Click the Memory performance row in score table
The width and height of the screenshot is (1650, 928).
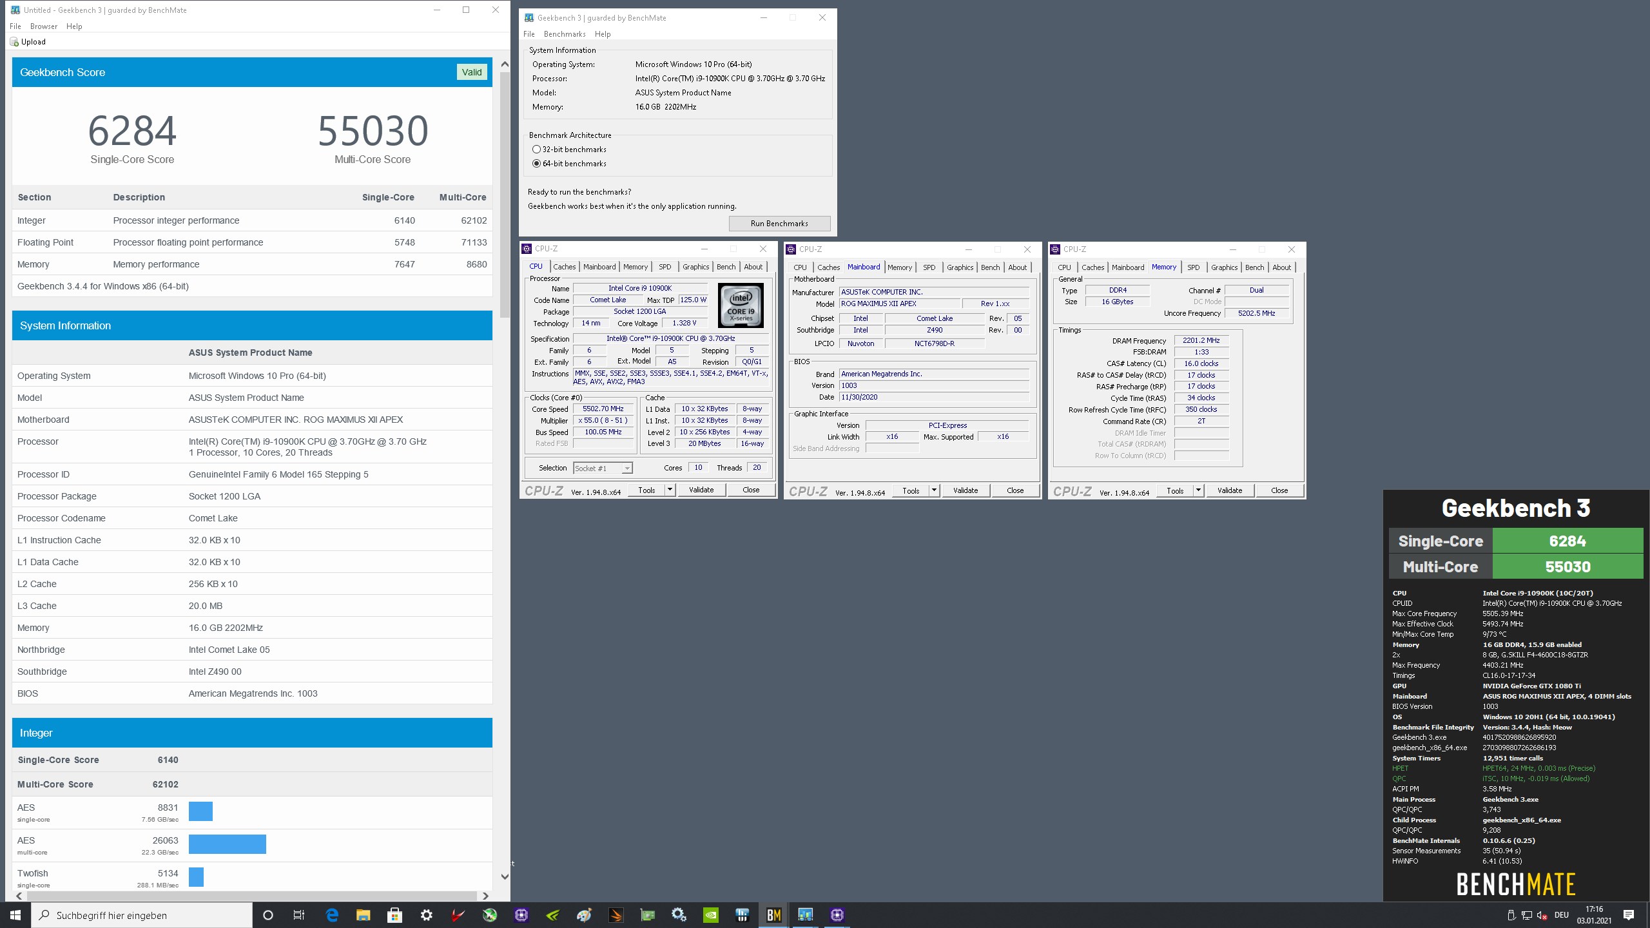(252, 264)
